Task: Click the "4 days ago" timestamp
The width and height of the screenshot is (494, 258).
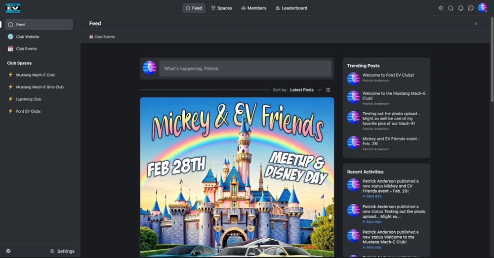Action: [372, 196]
